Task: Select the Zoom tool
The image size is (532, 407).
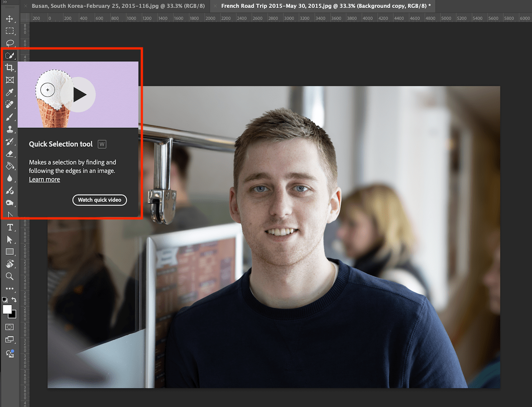Action: 10,276
